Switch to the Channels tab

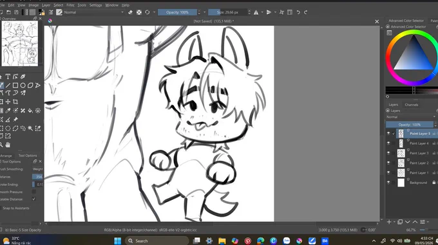(x=412, y=105)
